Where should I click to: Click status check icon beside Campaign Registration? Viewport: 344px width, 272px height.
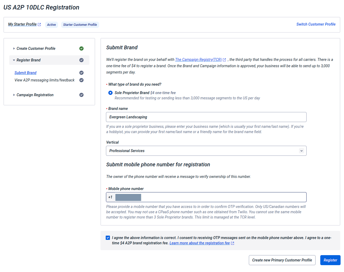[x=81, y=95]
